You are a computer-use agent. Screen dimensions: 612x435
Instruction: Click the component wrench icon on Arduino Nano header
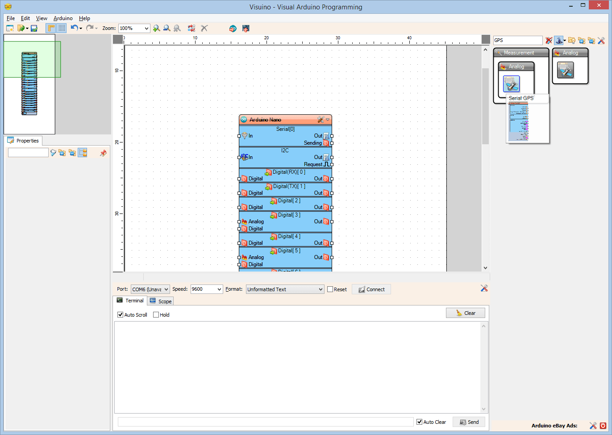click(x=320, y=120)
